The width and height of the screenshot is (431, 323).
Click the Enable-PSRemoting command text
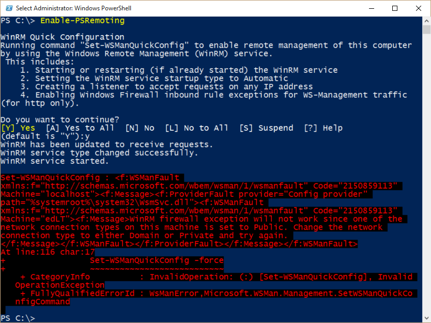(83, 21)
